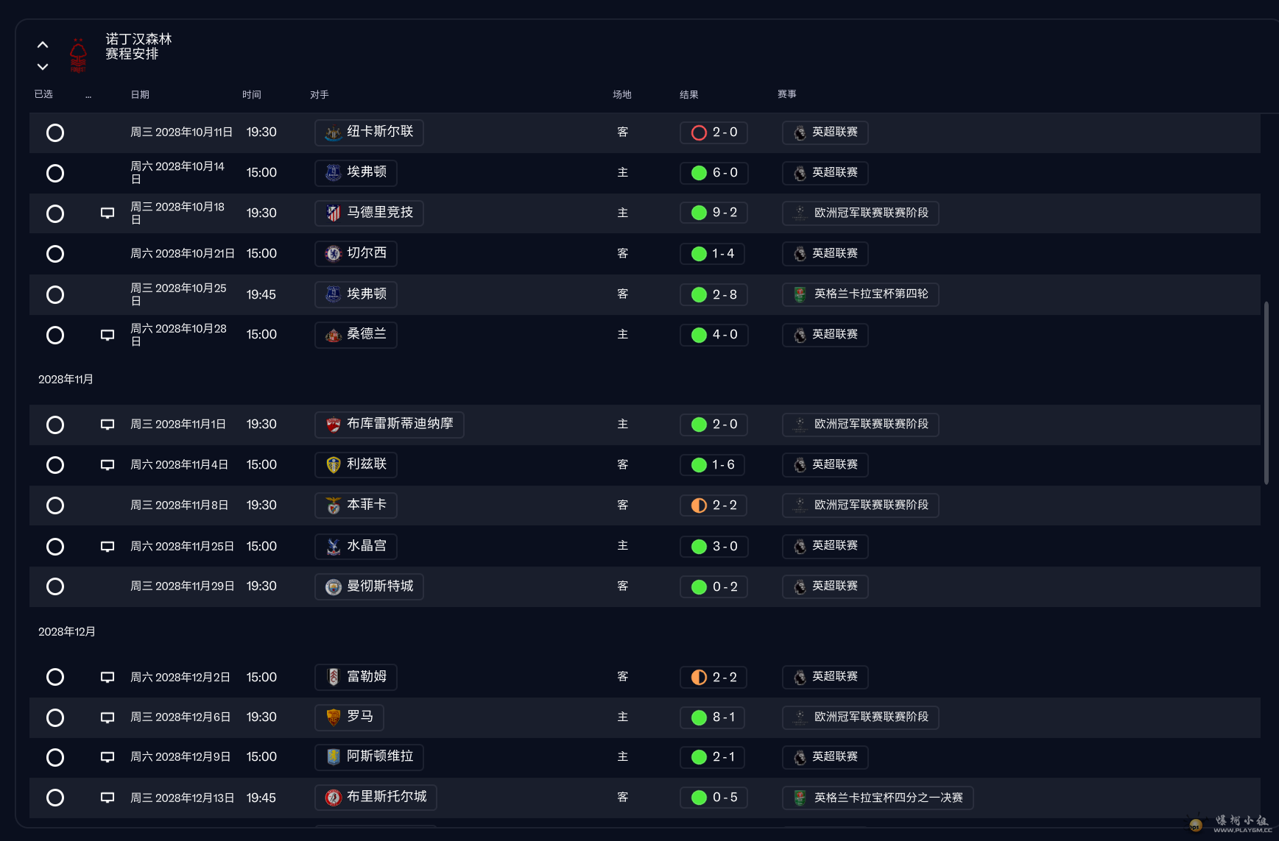The image size is (1279, 841).
Task: Select the Chelsea match radio button
Action: 55,254
